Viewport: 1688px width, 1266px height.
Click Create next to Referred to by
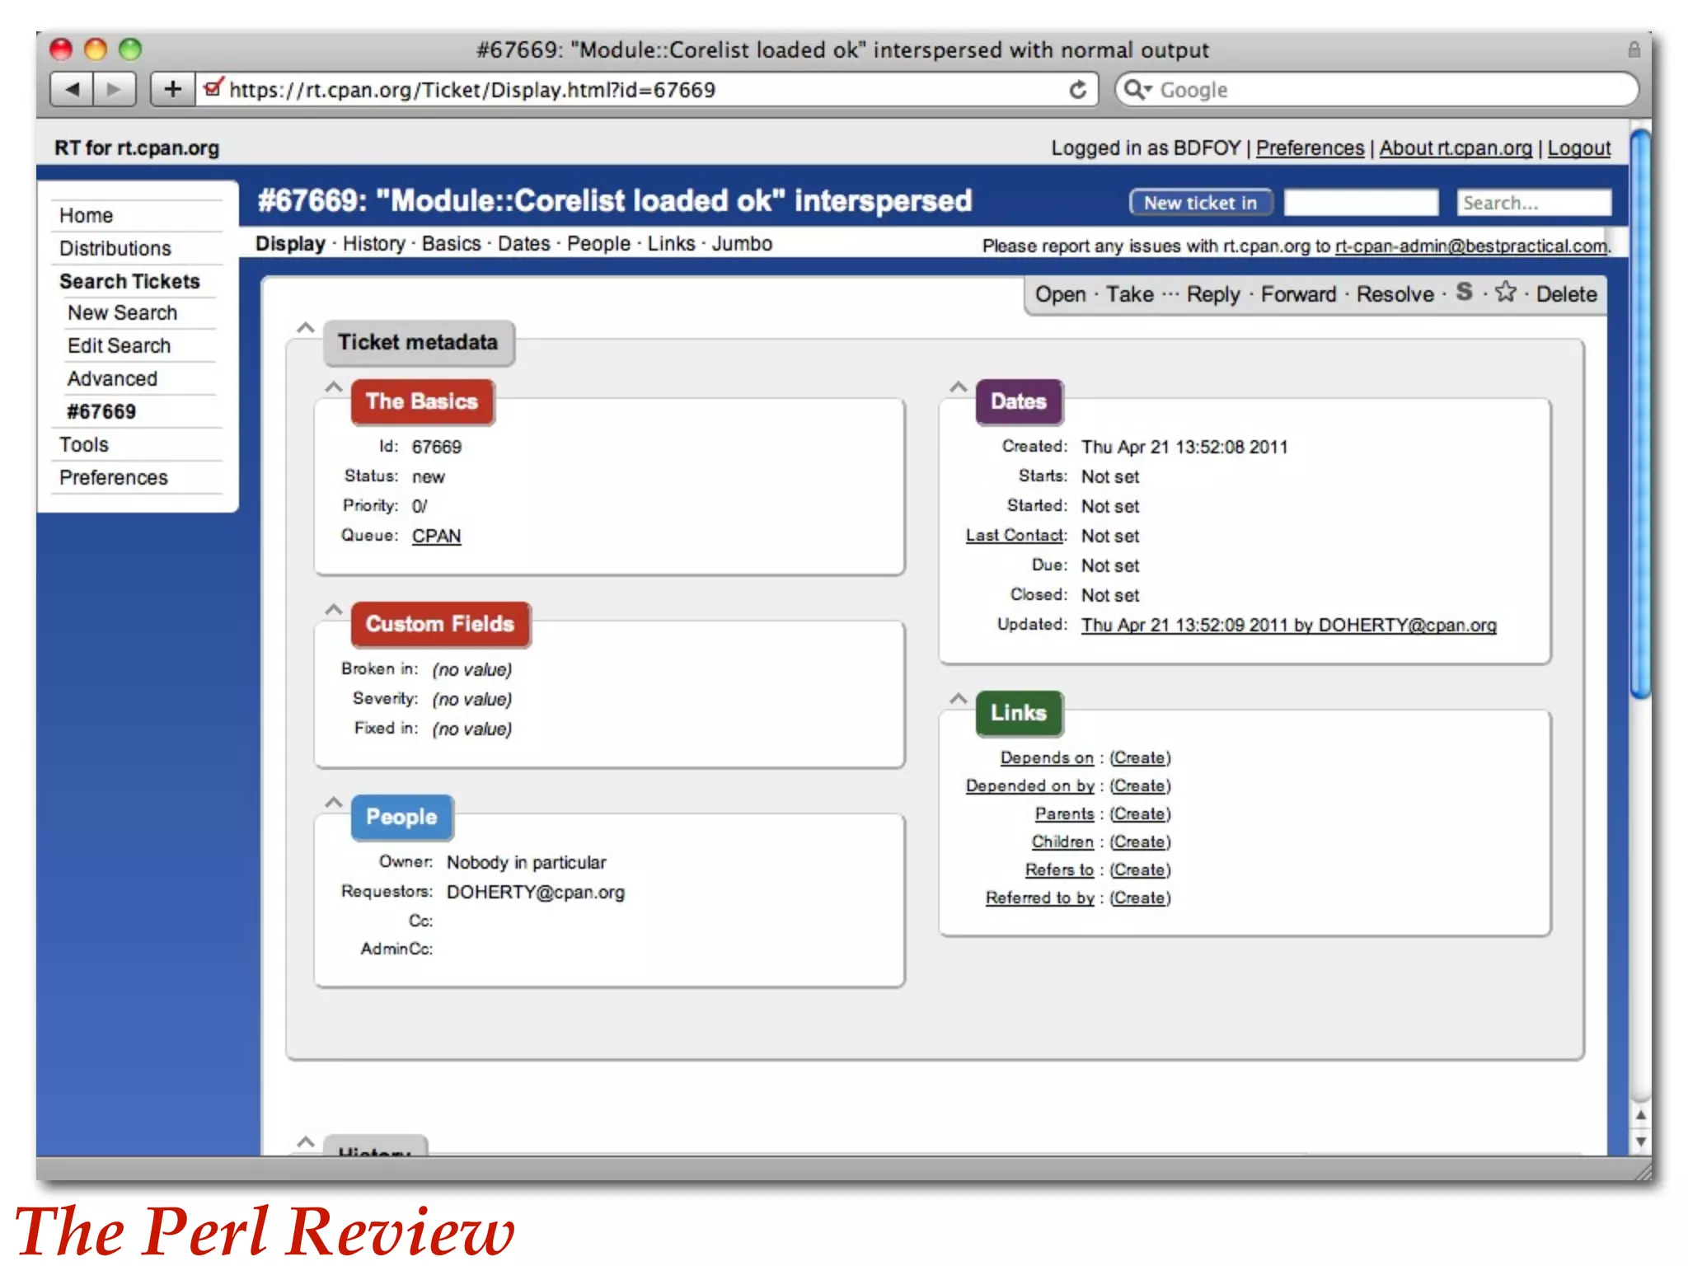tap(1140, 898)
